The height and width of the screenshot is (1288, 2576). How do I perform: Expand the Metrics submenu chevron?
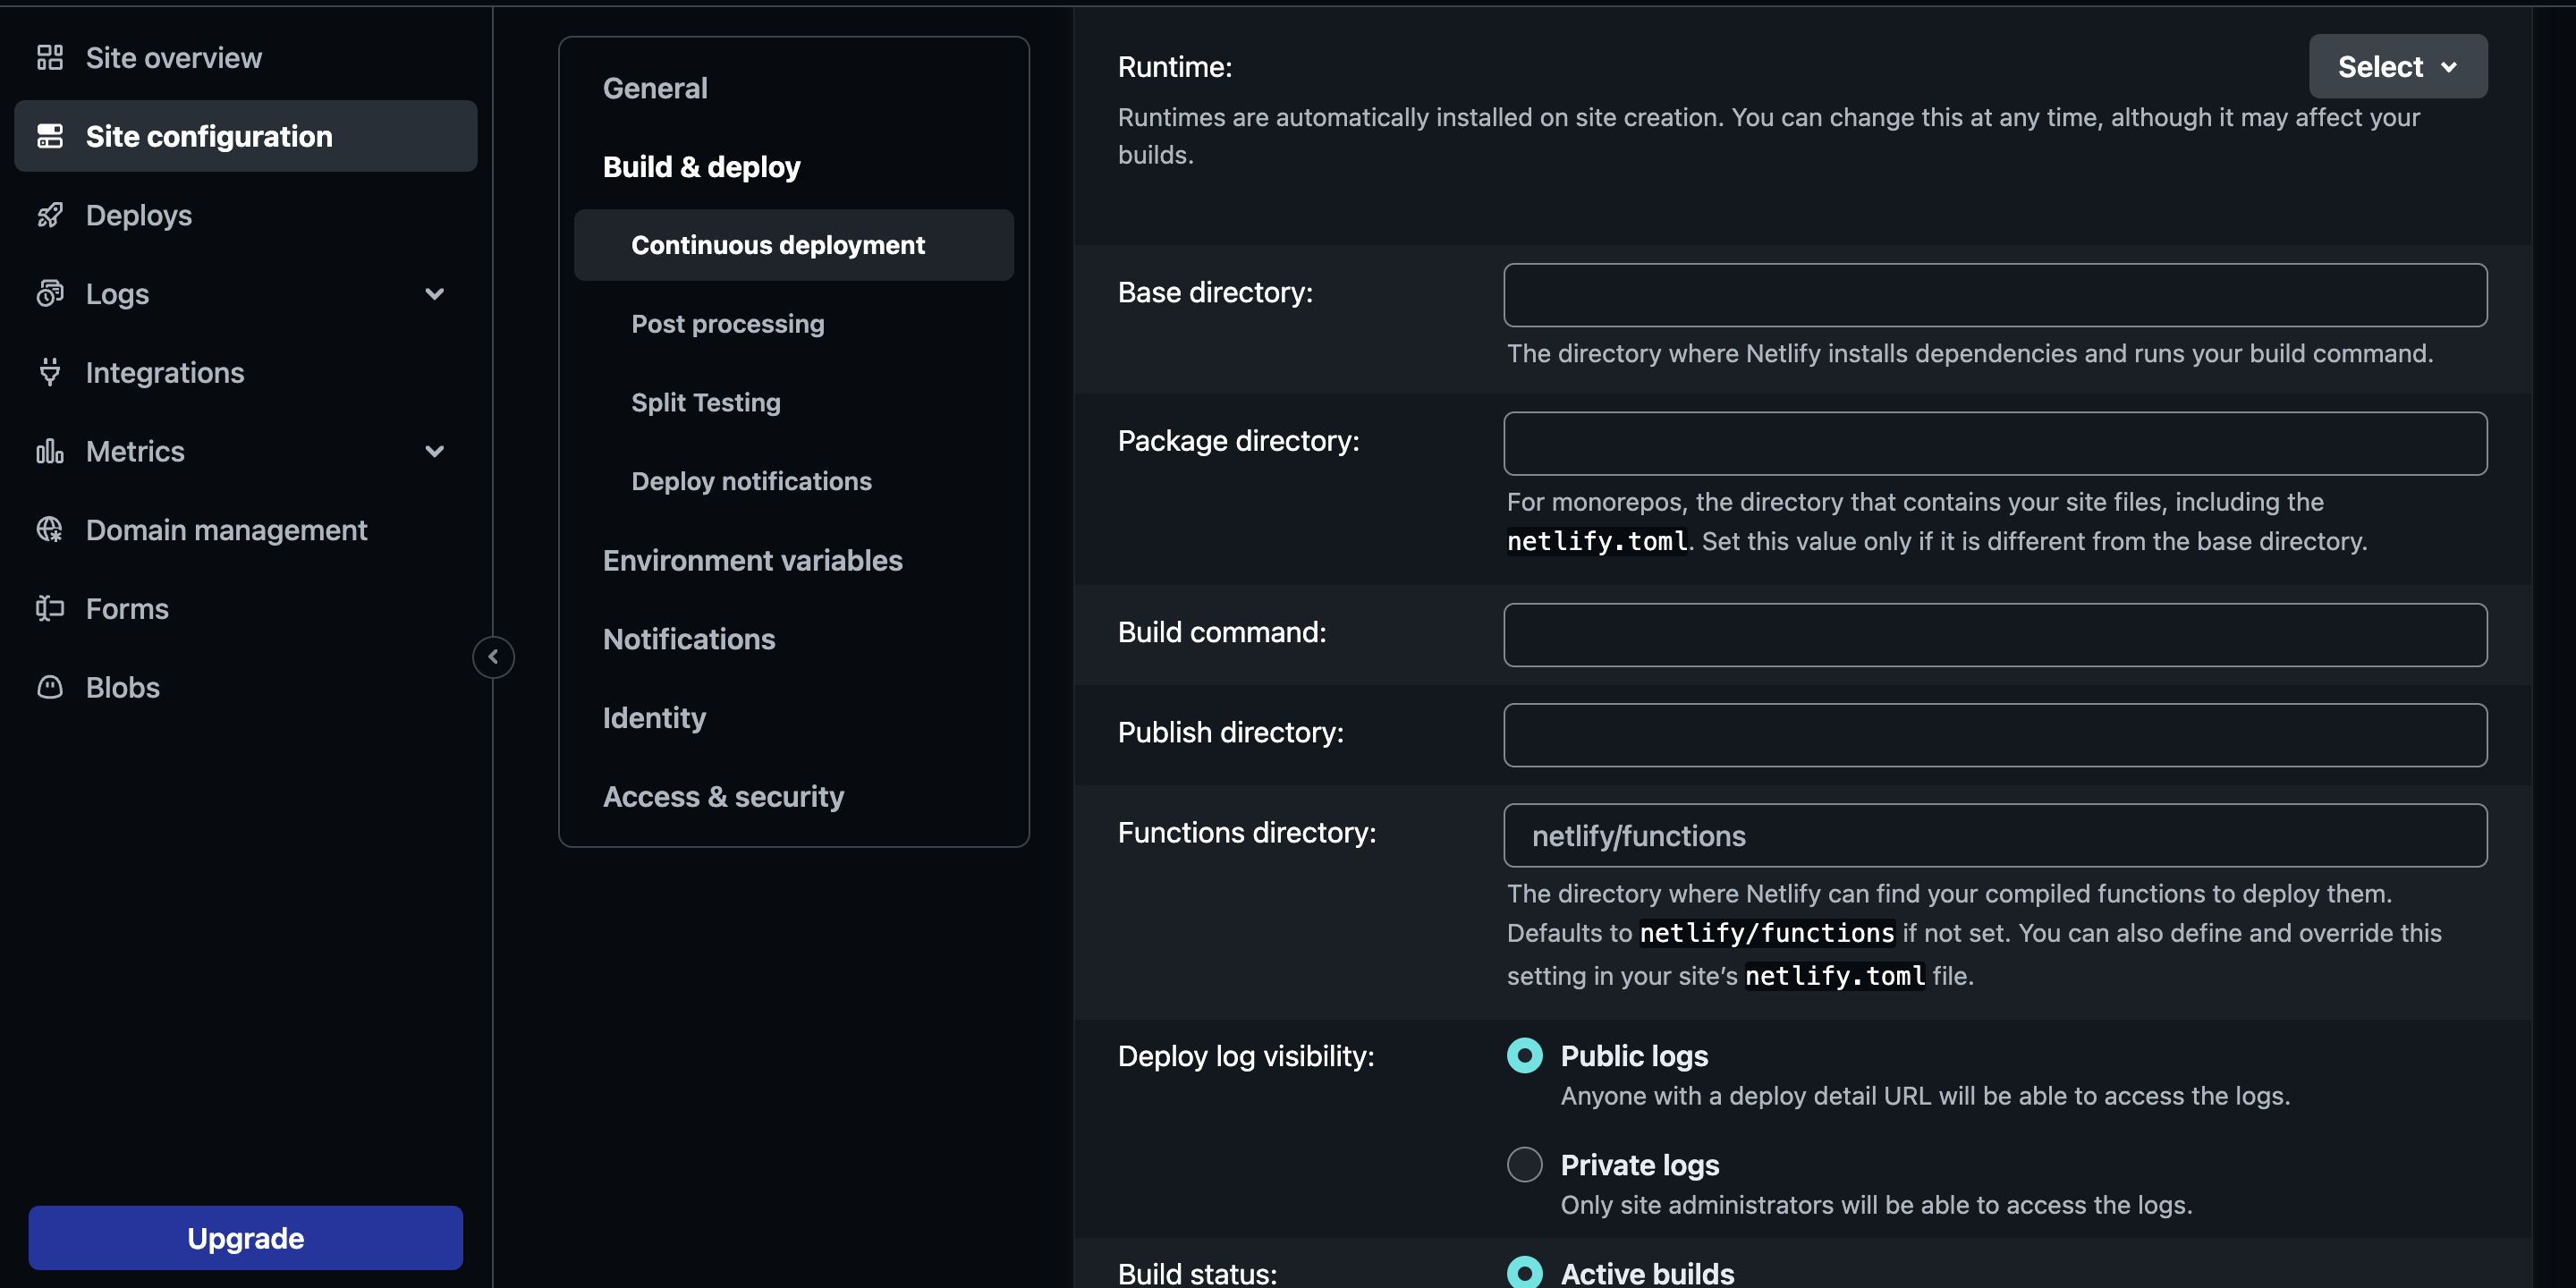434,451
